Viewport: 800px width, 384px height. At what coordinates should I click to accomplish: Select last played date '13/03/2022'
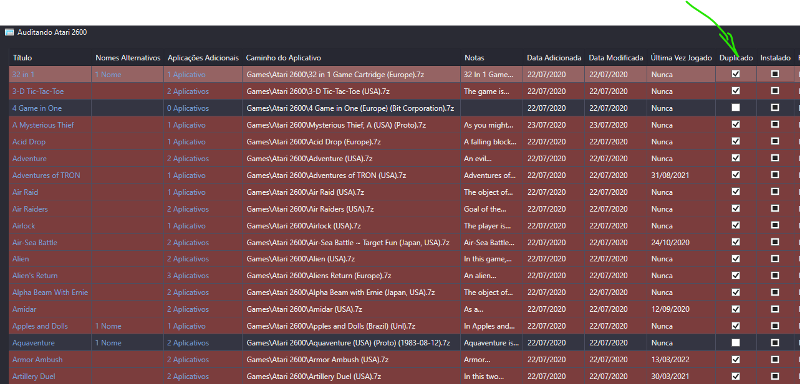[670, 360]
